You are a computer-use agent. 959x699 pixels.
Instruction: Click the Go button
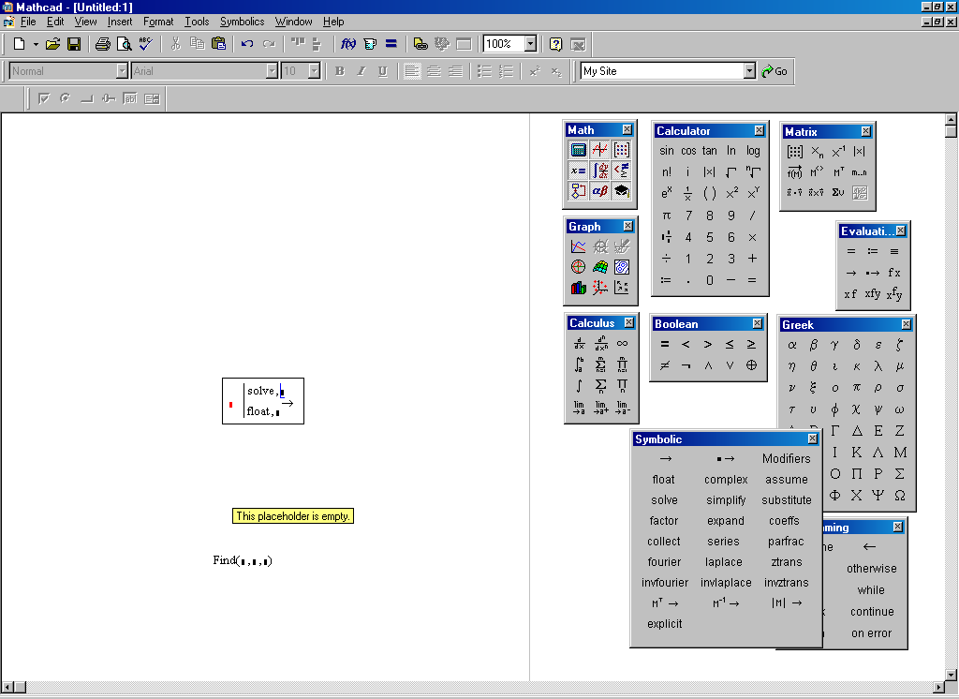pos(775,71)
